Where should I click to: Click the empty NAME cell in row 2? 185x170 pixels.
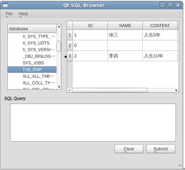coord(125,45)
